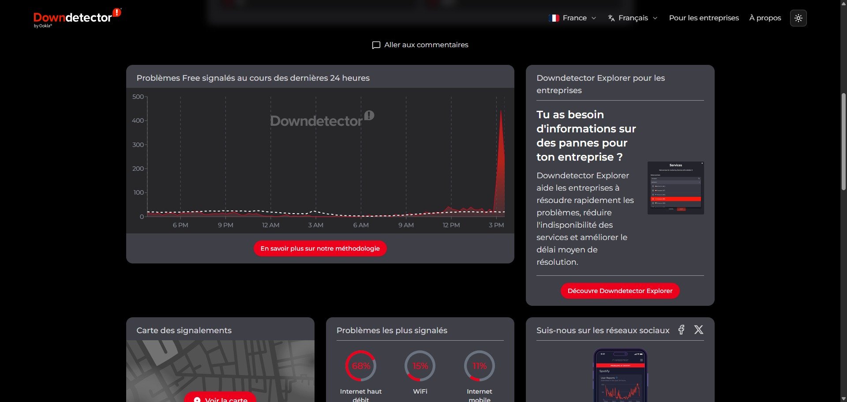Click the map preview image
Image resolution: width=847 pixels, height=402 pixels.
(220, 371)
